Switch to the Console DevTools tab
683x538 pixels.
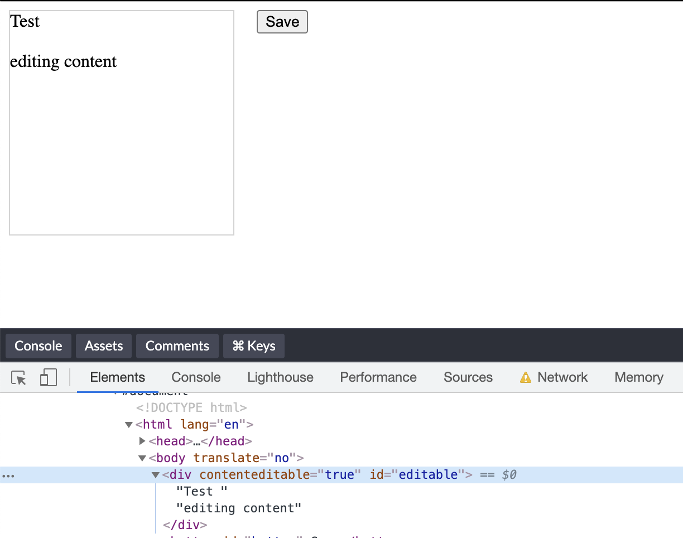tap(195, 377)
